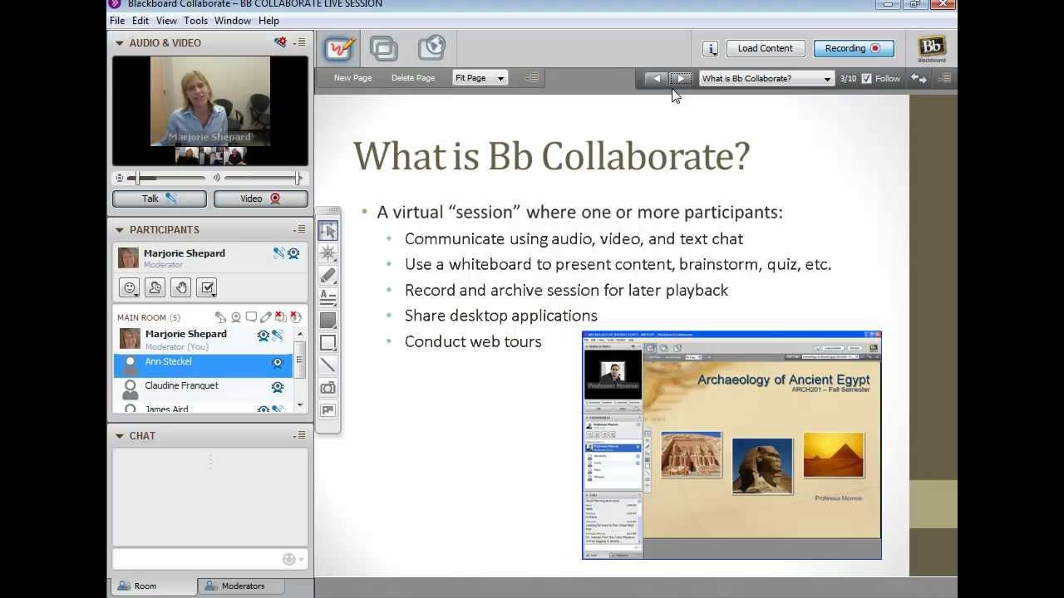Toggle Ann Steckel's video permission icon
This screenshot has height=598, width=1064.
click(278, 363)
